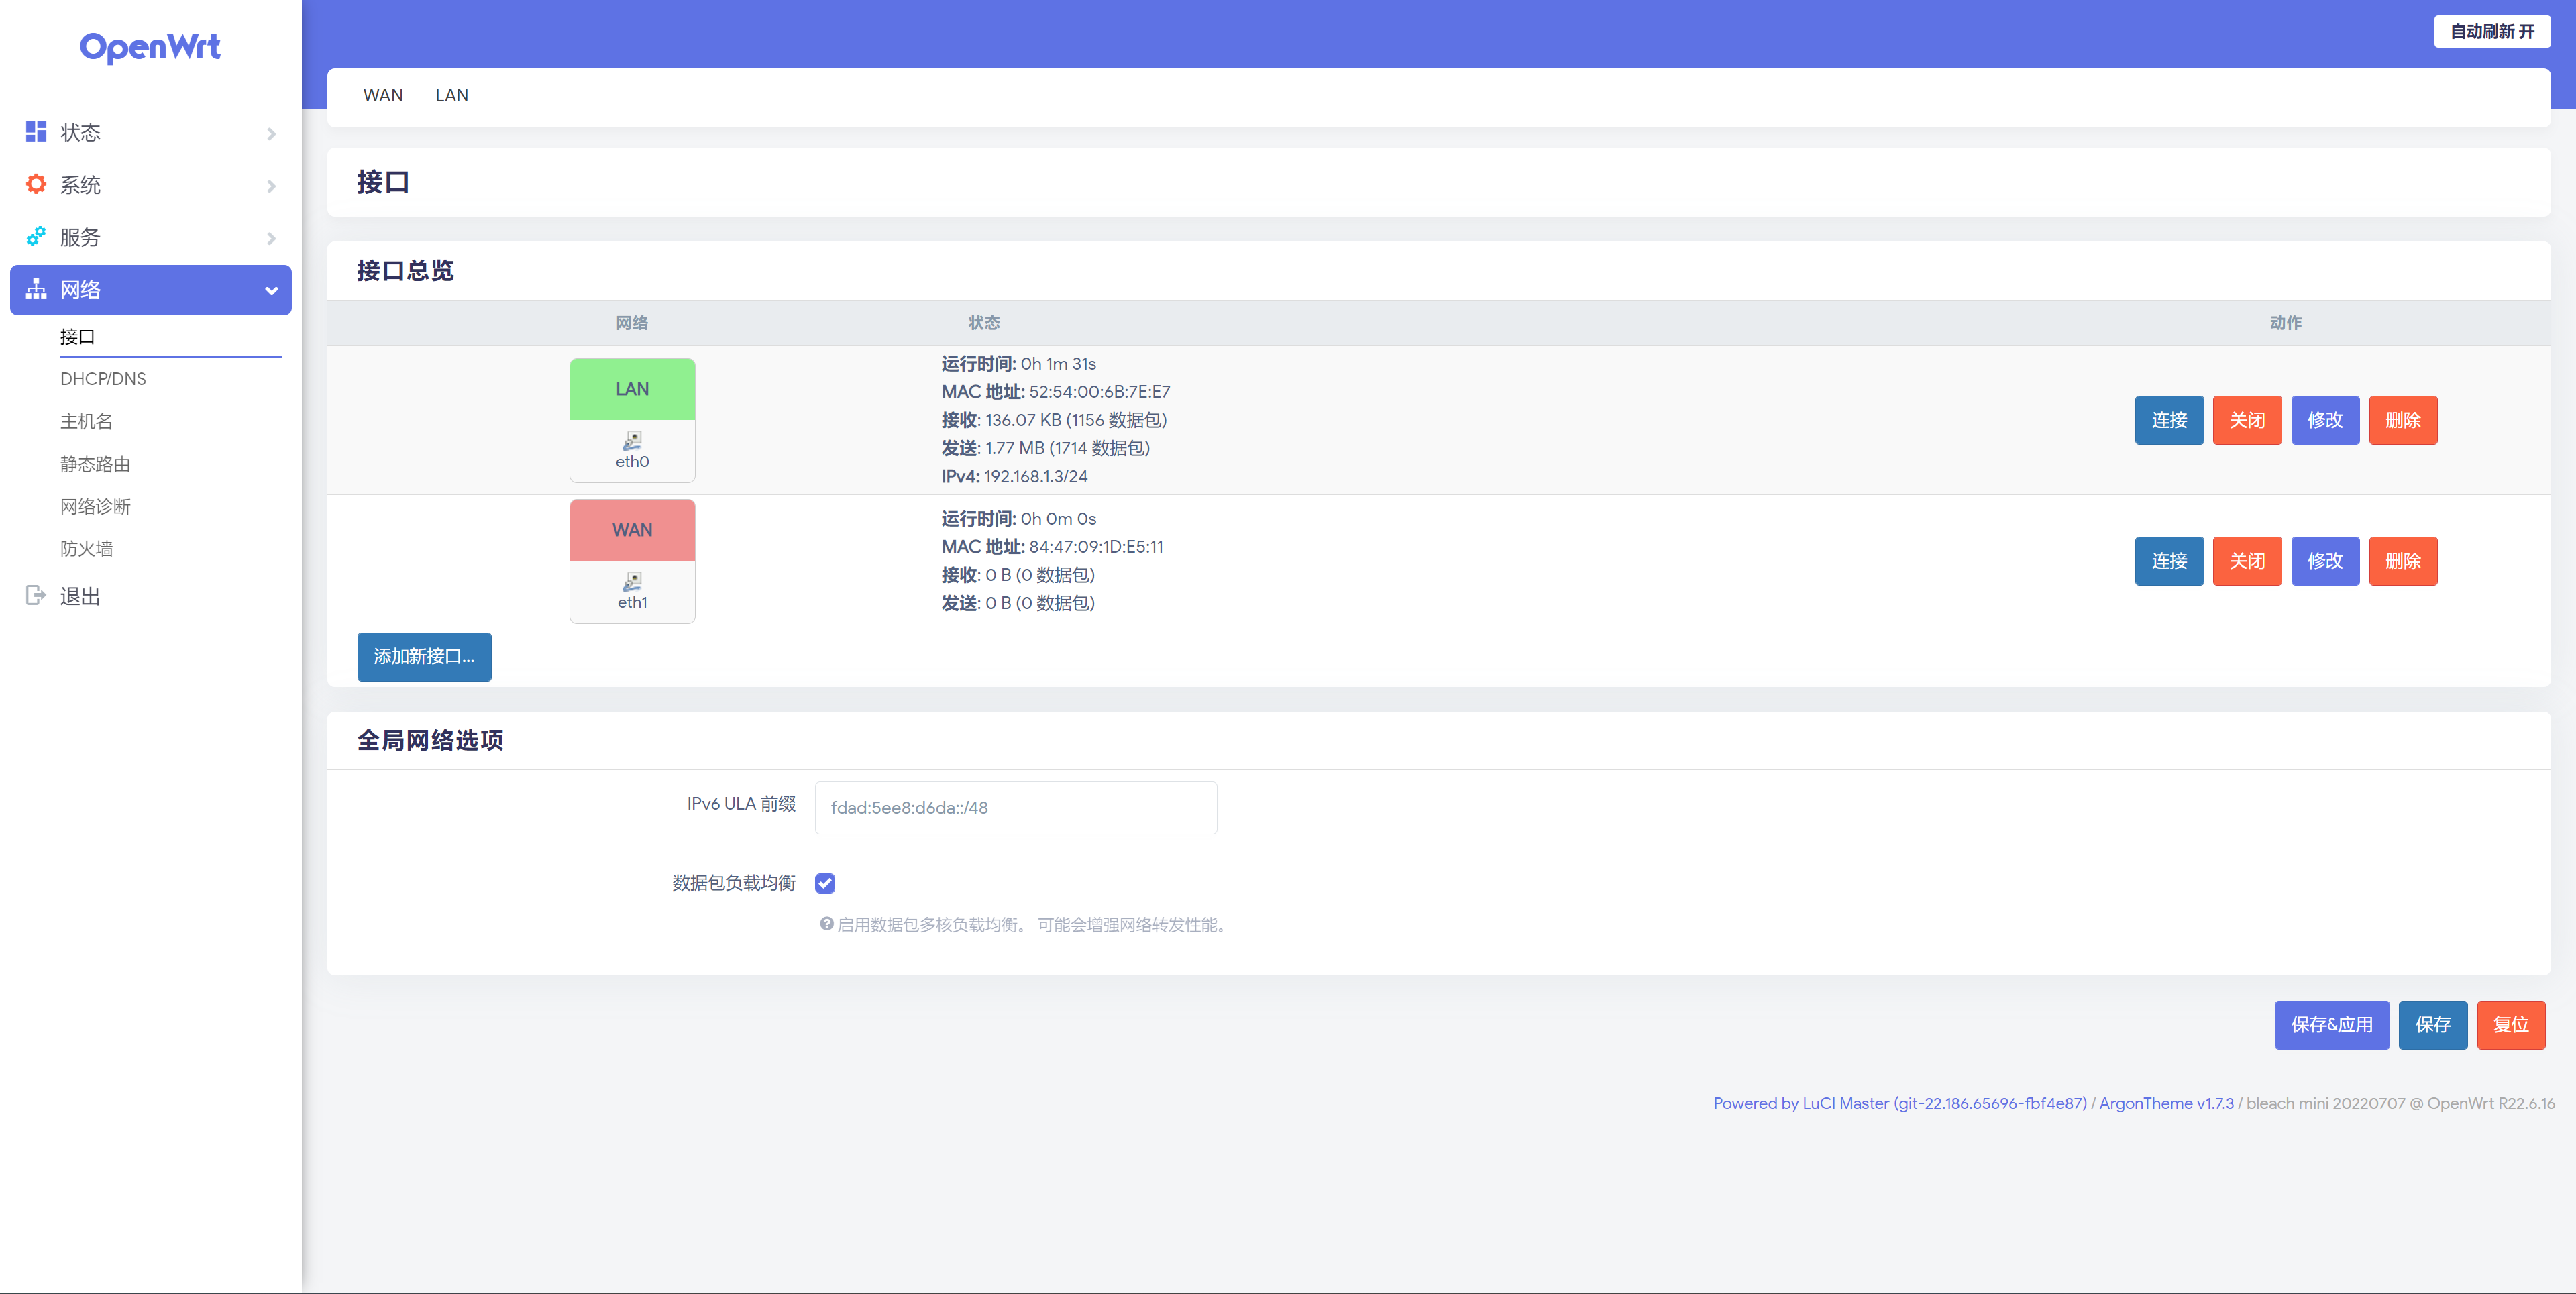Click 保存&应用 to save and apply

point(2331,1025)
